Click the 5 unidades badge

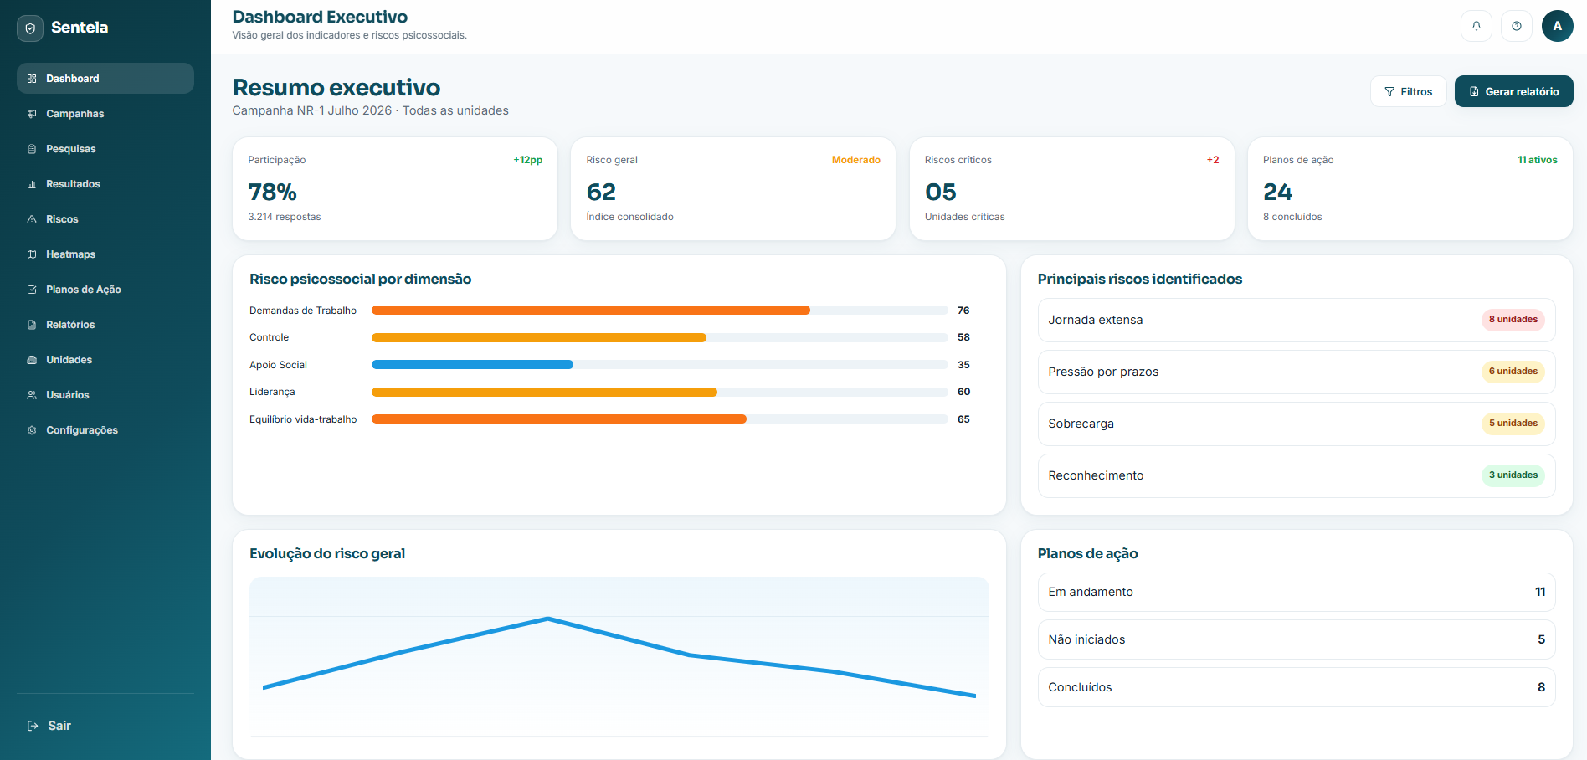pos(1513,424)
